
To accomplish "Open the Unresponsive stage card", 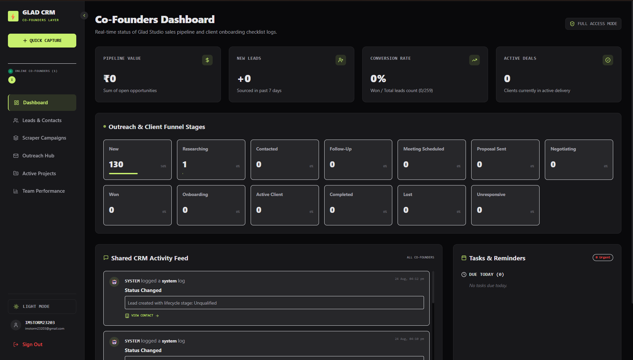I will (505, 205).
